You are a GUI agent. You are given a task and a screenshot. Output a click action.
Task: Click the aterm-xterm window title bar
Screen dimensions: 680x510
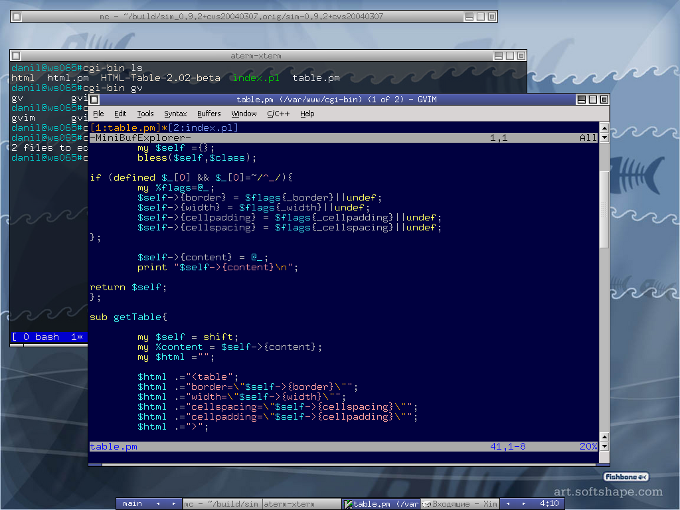pos(256,56)
